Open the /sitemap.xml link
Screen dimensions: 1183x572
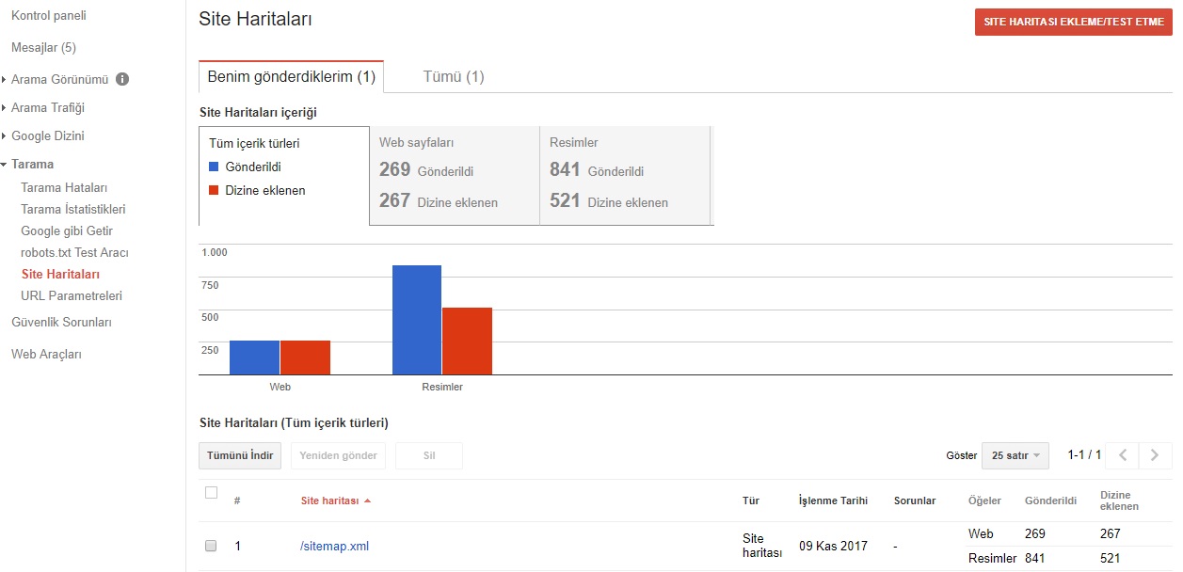click(x=335, y=547)
